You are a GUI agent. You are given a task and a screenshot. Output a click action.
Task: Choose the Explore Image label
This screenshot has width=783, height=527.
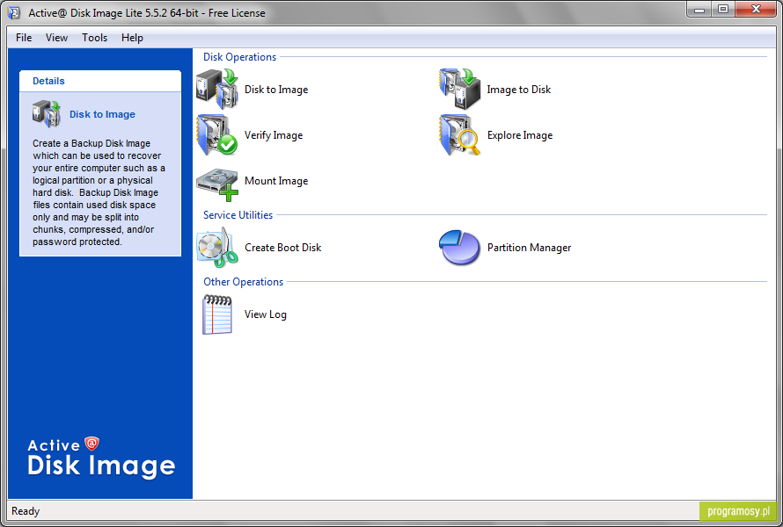pos(520,135)
